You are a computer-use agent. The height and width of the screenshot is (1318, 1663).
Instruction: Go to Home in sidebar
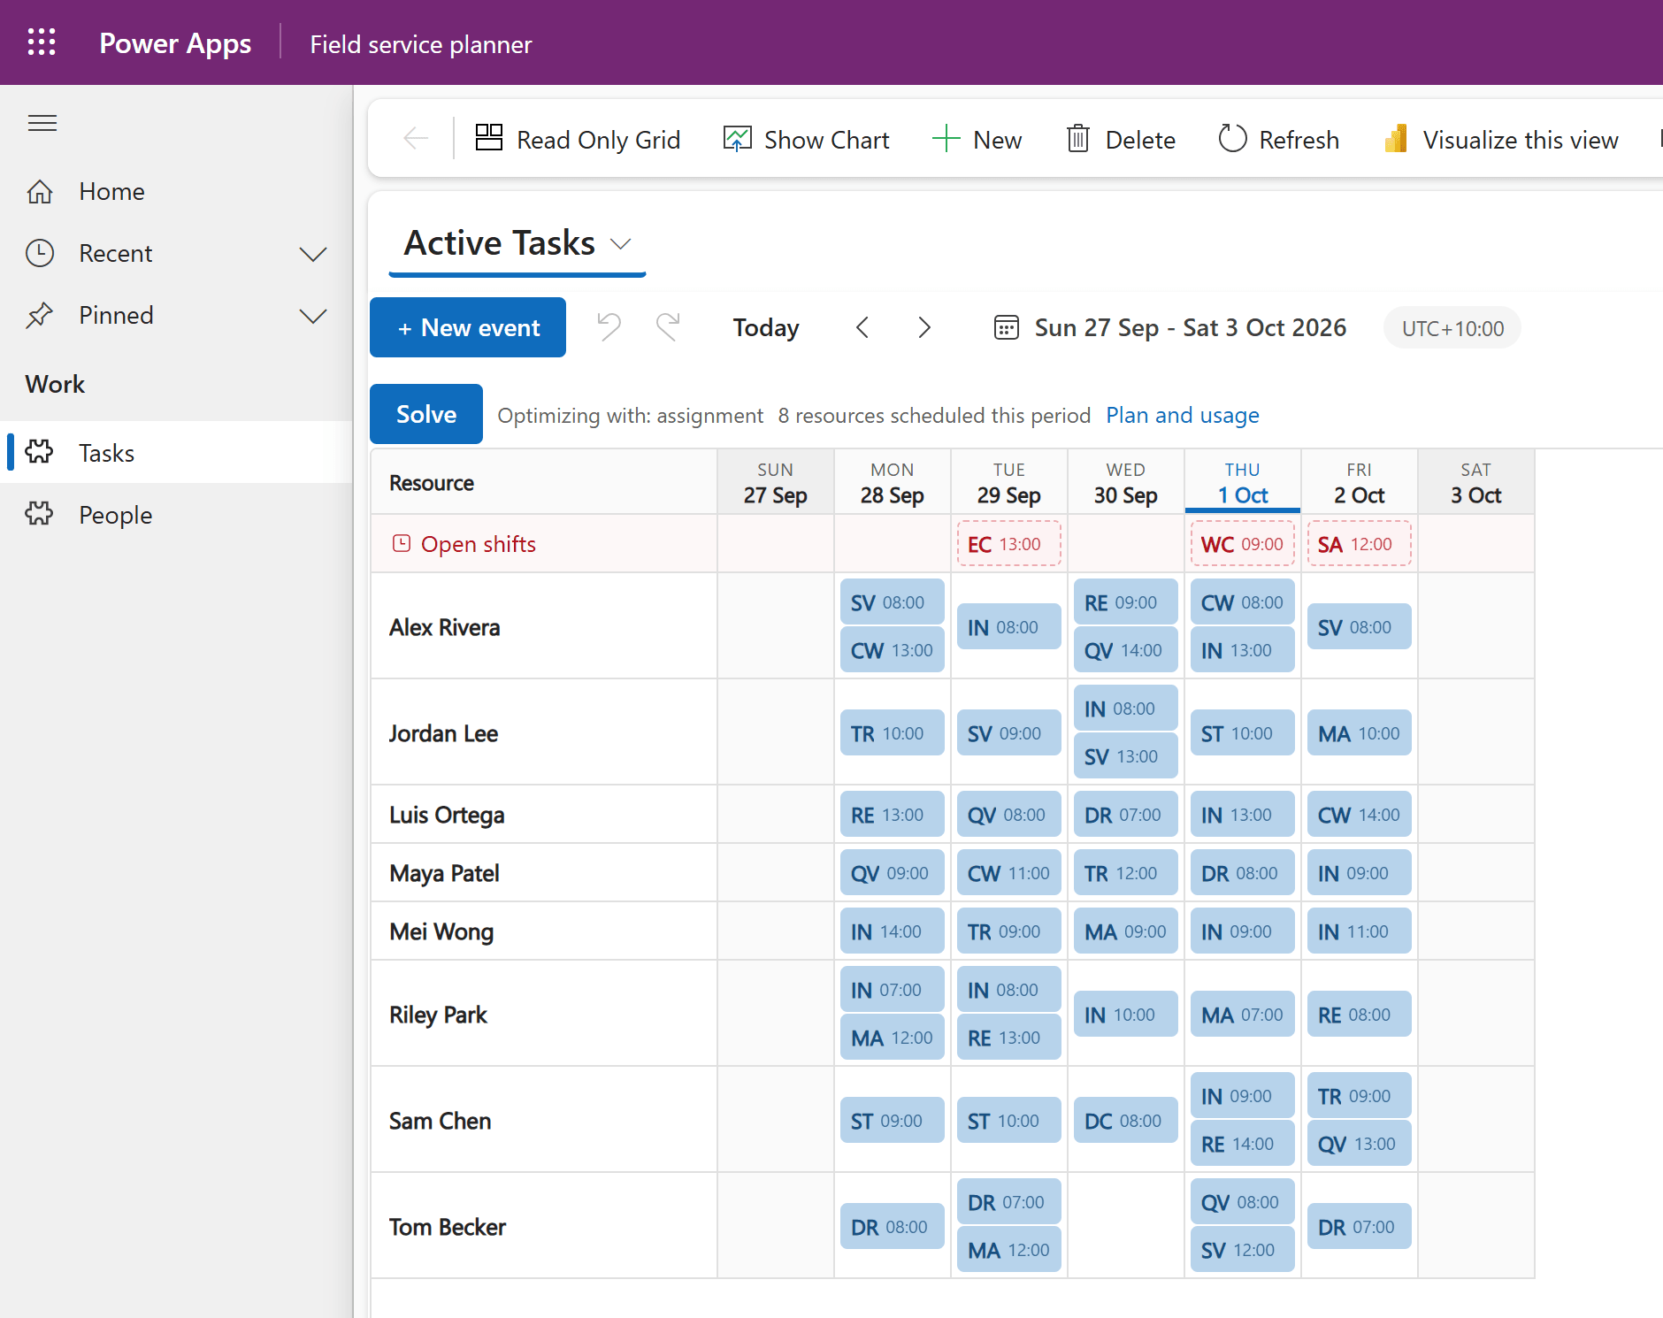177,191
